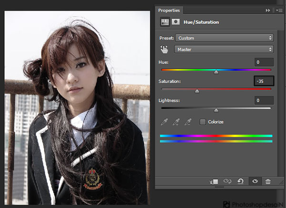This screenshot has height=208, width=286.
Task: Choose the subtract-from-sample eyedropper
Action: [x=188, y=122]
